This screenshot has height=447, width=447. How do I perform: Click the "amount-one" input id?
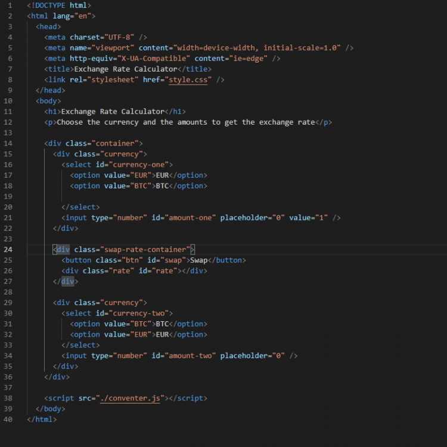[190, 218]
